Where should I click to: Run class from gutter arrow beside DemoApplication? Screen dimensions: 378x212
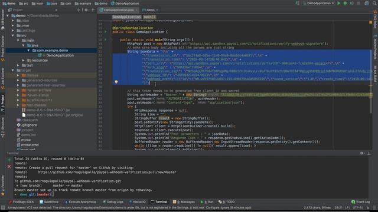(x=106, y=32)
